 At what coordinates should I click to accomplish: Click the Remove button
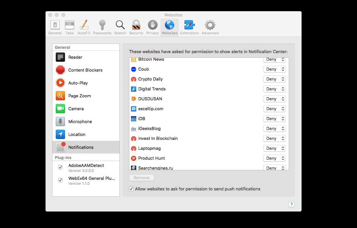coord(142,178)
